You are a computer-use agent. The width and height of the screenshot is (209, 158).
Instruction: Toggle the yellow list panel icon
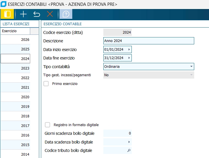(x=7, y=14)
